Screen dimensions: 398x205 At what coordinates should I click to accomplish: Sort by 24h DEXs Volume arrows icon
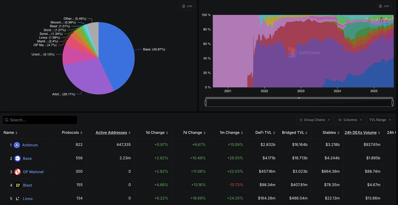click(x=379, y=133)
